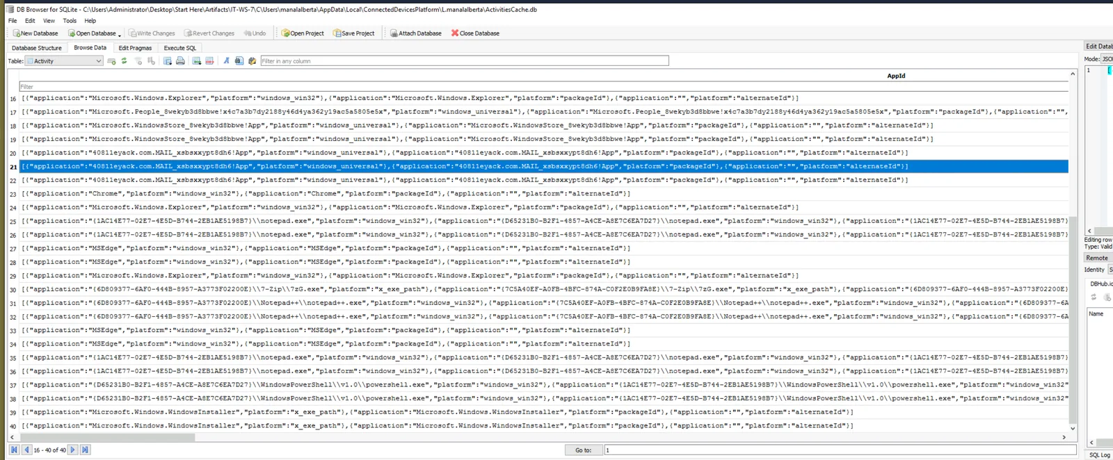Click the find and replace icon
This screenshot has height=460, width=1113.
[x=252, y=61]
